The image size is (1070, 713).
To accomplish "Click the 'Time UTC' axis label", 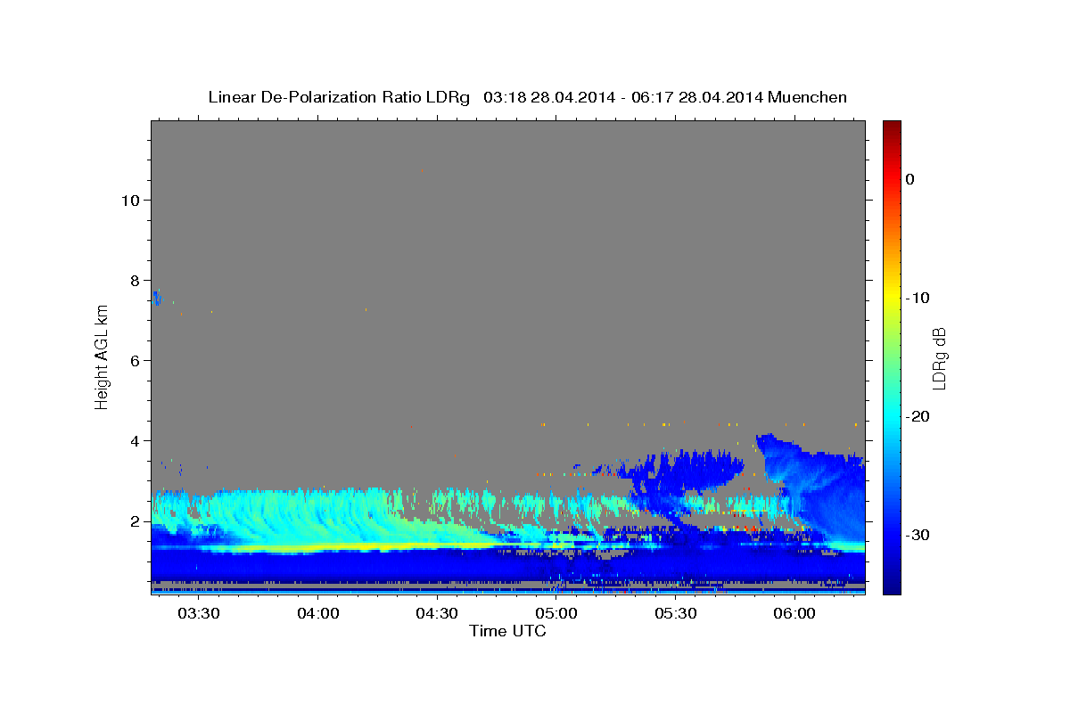I will coord(507,631).
